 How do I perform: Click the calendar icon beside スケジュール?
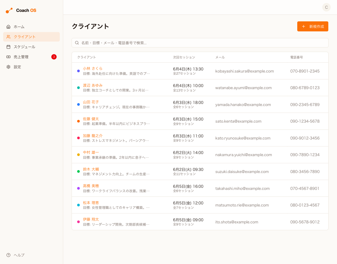8,47
